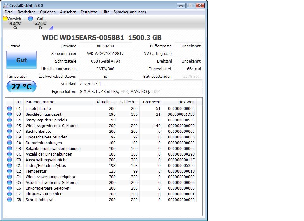Click Grenzwert value 140
The height and width of the screenshot is (221, 304).
pos(157,126)
